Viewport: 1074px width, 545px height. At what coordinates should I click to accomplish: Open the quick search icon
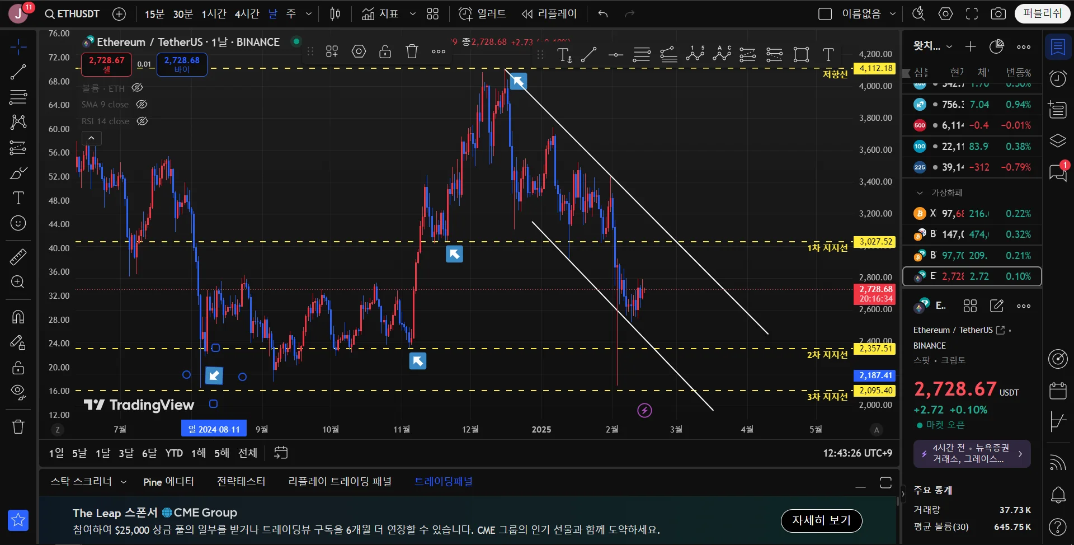pos(918,14)
